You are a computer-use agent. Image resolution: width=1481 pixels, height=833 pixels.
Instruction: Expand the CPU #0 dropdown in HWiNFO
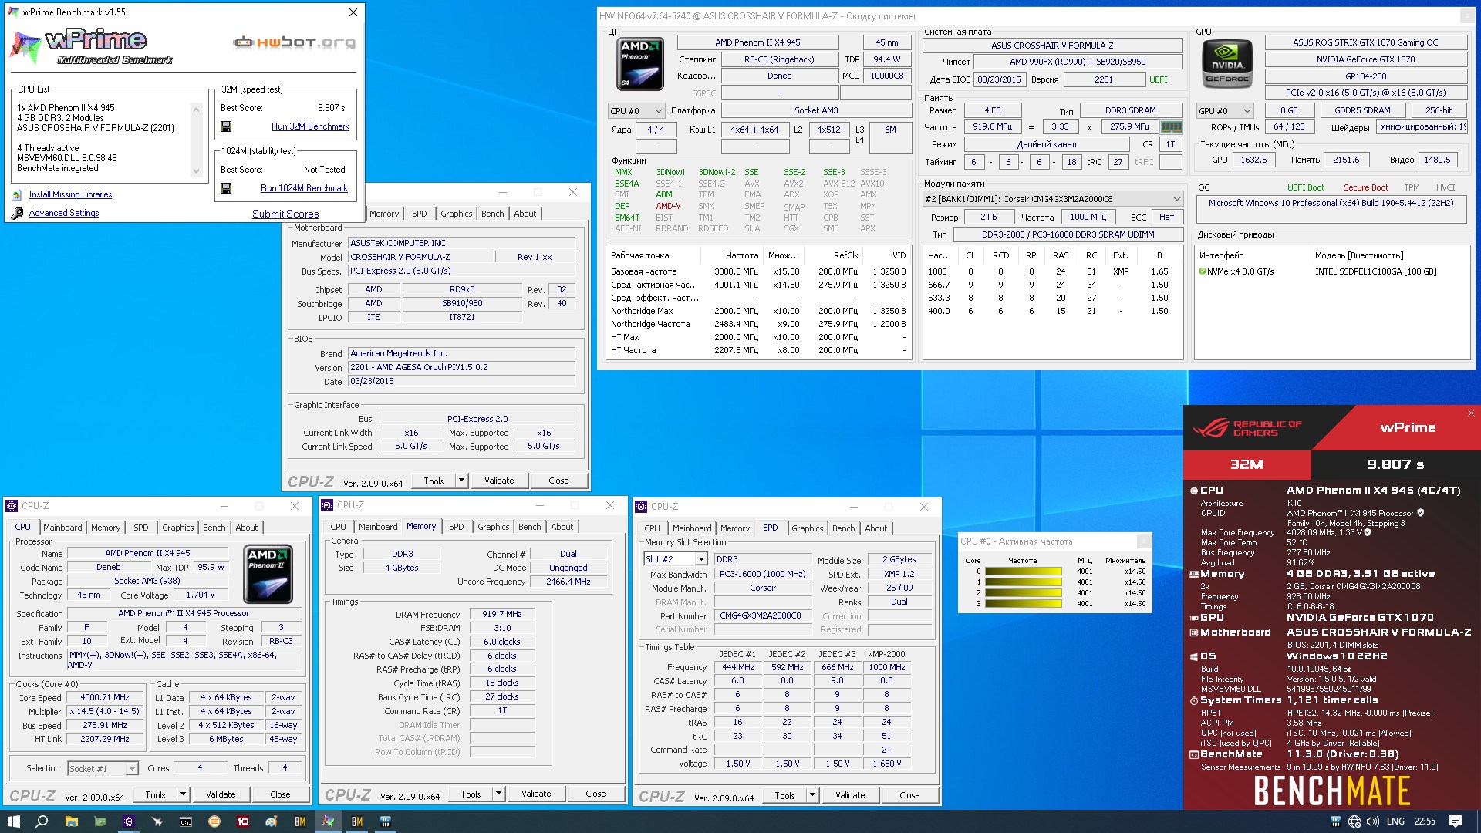pyautogui.click(x=637, y=111)
